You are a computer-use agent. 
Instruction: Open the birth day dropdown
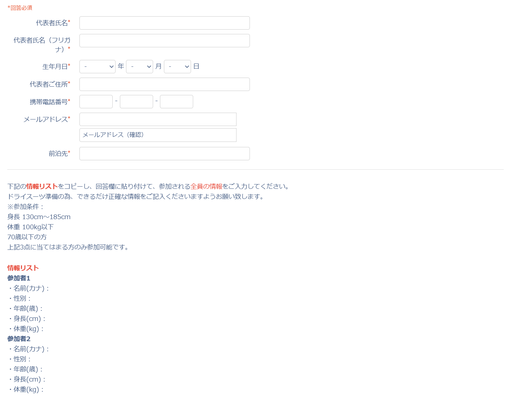point(177,67)
